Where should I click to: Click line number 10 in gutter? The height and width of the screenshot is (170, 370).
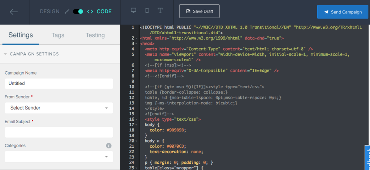coord(132,87)
